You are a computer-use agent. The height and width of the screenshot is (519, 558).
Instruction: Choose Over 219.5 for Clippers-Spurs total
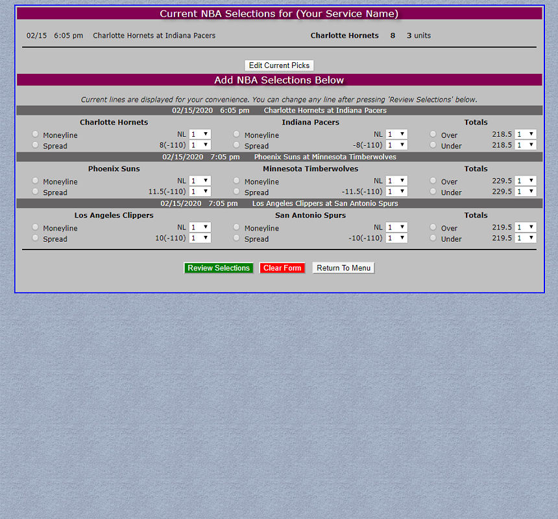pos(433,227)
